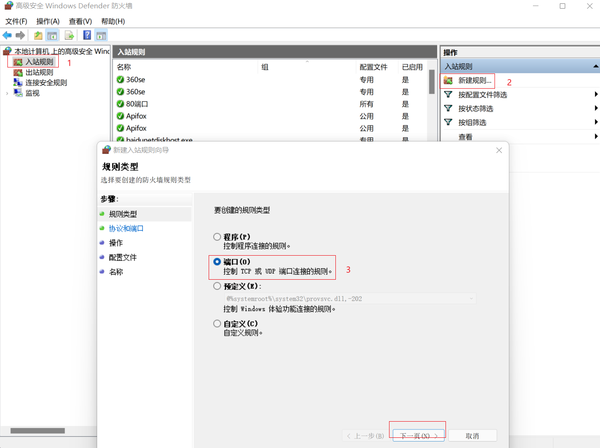The width and height of the screenshot is (600, 448).
Task: Click the firewall icon in the wizard title bar
Action: click(x=106, y=150)
